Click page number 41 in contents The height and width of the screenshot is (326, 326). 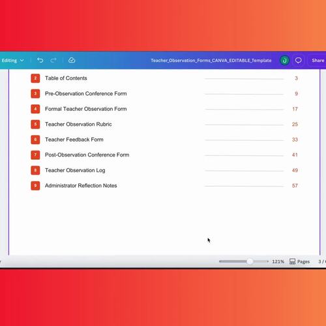[x=295, y=155]
